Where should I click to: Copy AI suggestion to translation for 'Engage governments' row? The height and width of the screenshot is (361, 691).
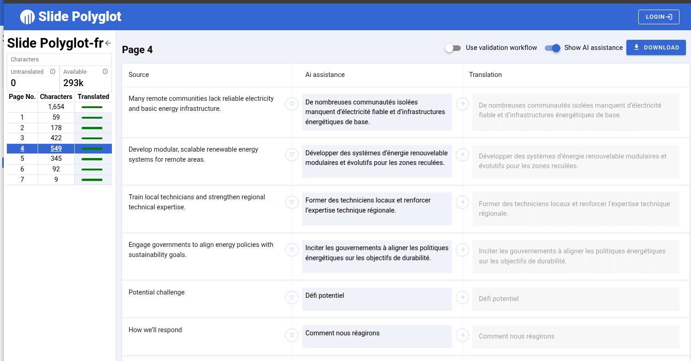[462, 250]
